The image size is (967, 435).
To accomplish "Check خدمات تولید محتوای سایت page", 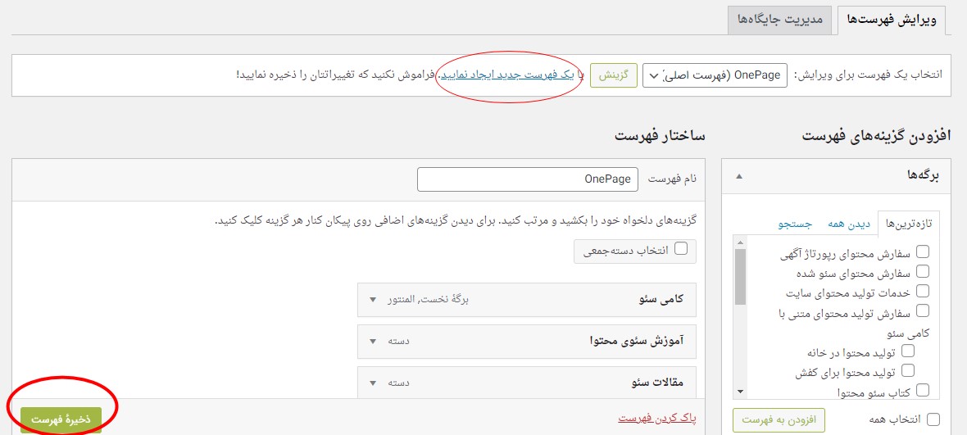I will (x=923, y=291).
